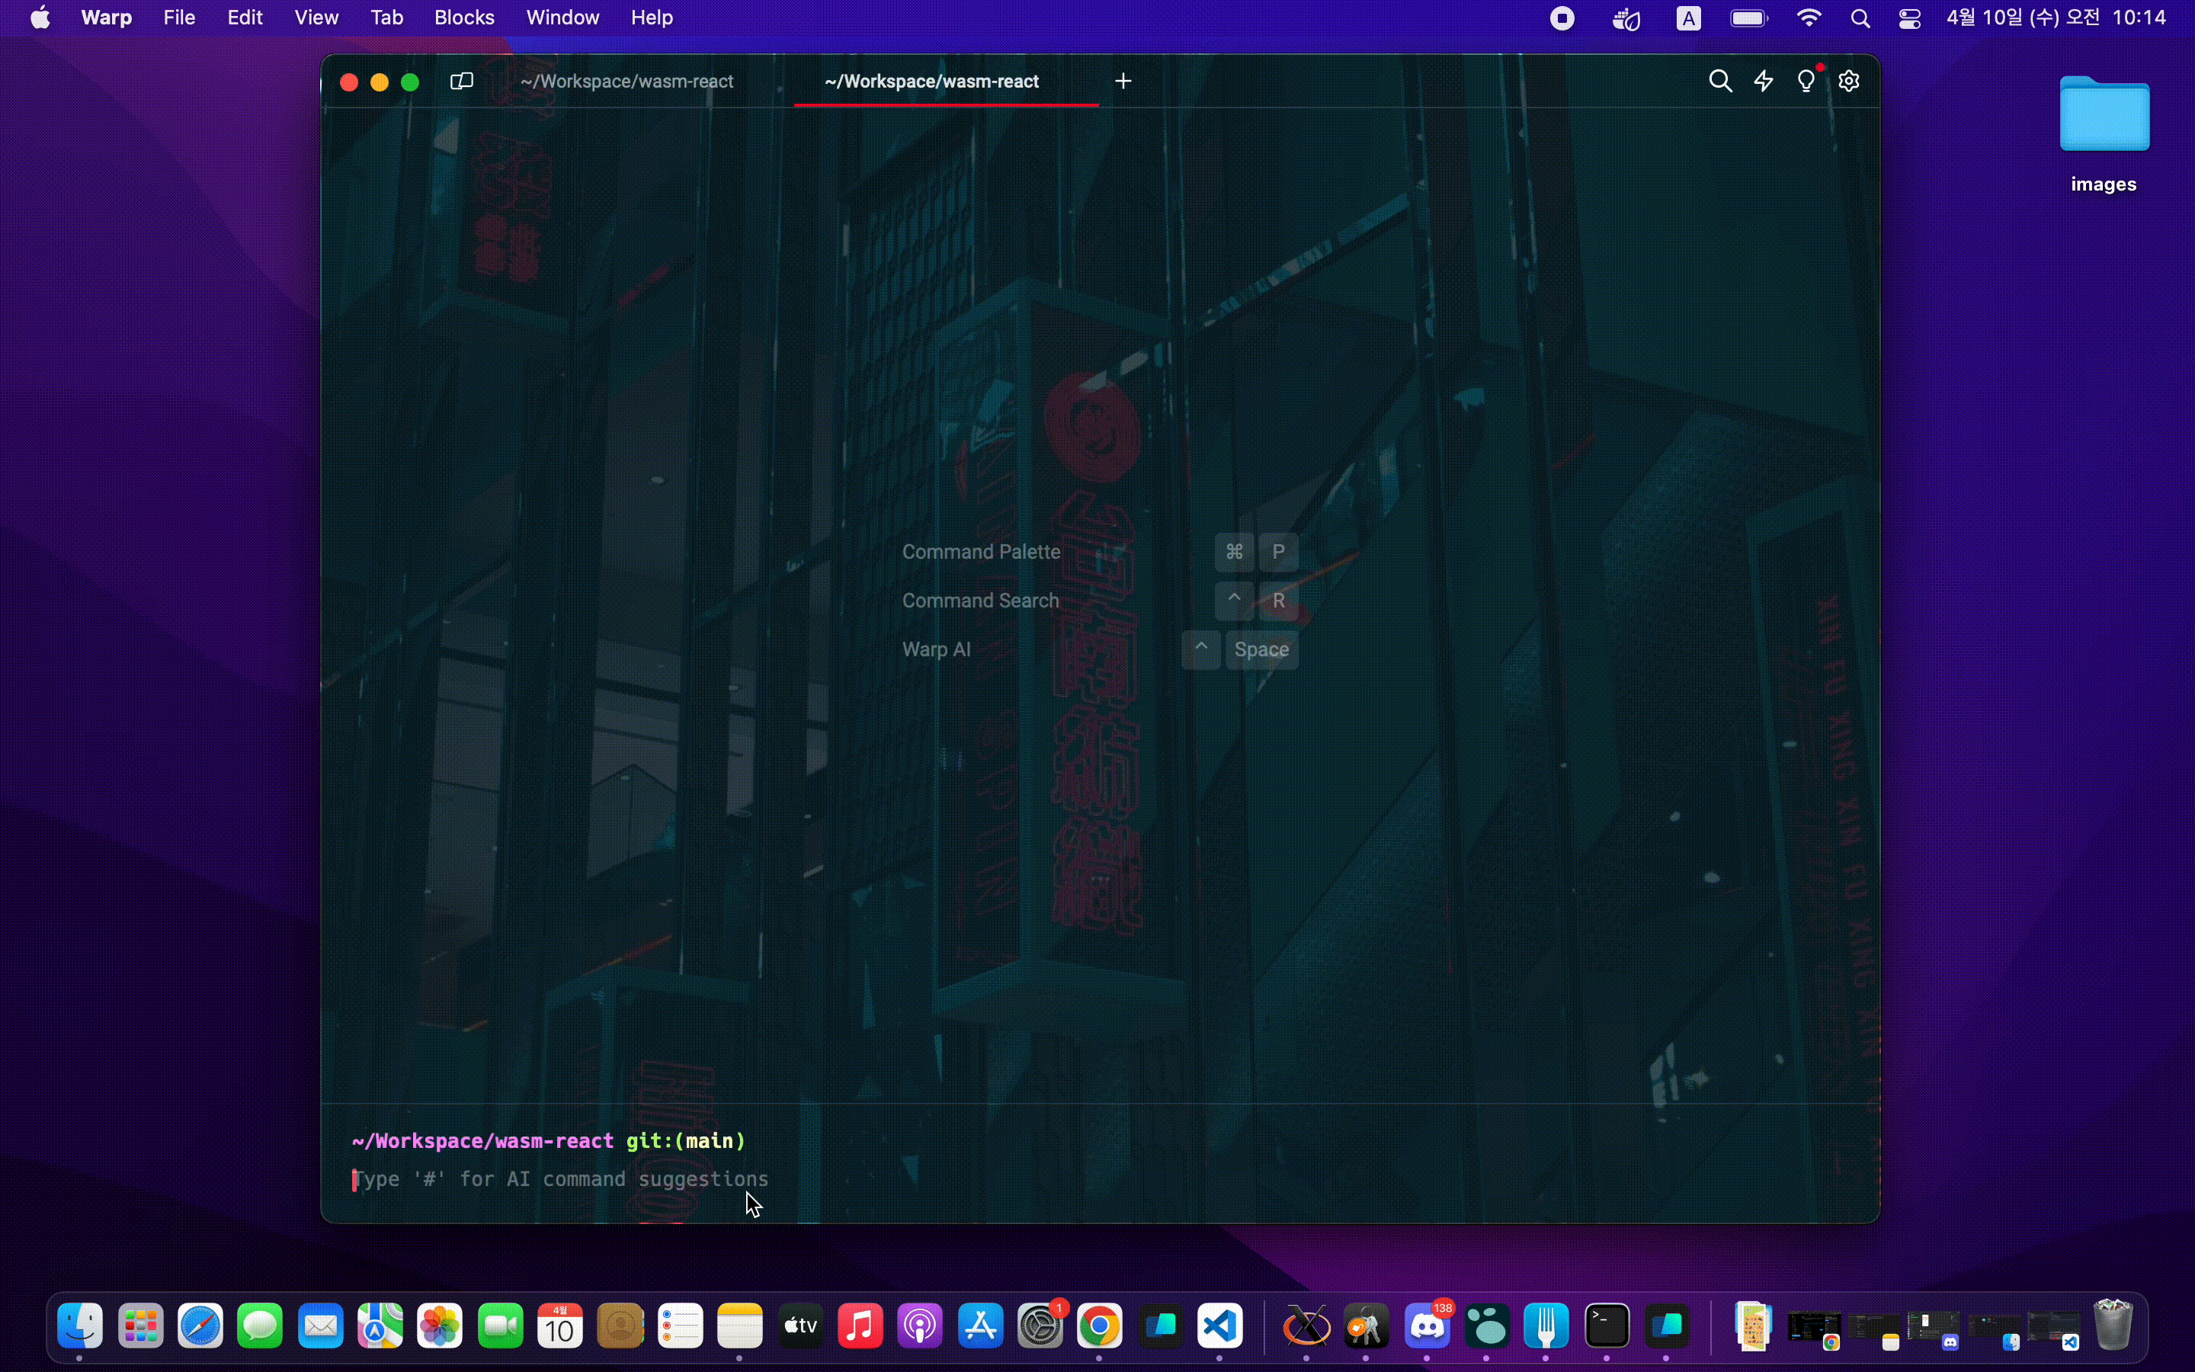Viewport: 2195px width, 1372px height.
Task: Open Mail from the Dock
Action: pos(321,1326)
